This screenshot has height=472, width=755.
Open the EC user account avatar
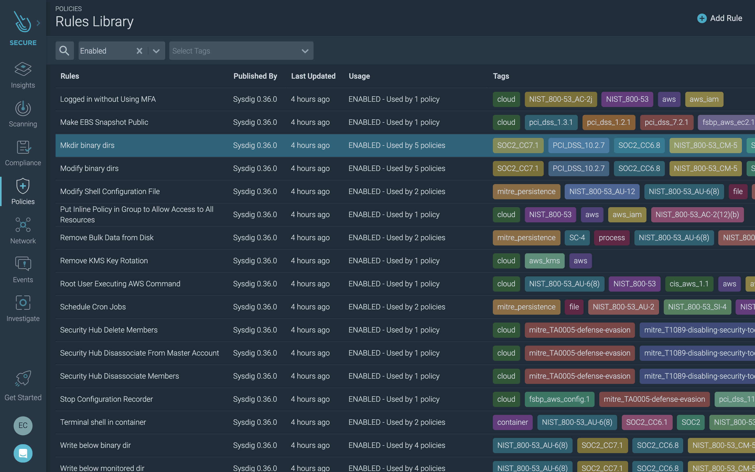[x=23, y=426]
